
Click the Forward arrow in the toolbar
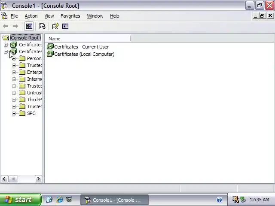pos(15,26)
